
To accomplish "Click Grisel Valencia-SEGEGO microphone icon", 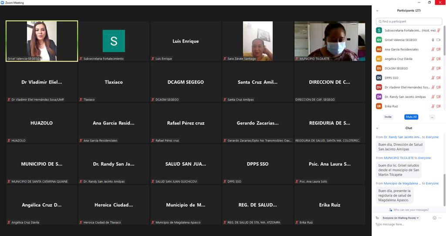I will (x=433, y=40).
